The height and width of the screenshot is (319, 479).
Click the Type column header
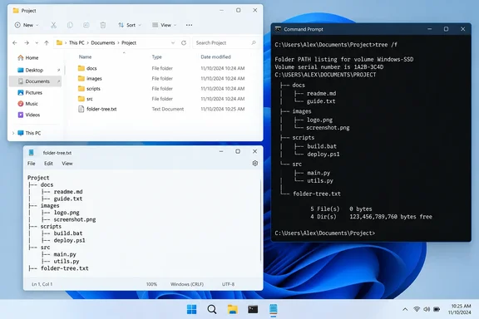pyautogui.click(x=156, y=56)
